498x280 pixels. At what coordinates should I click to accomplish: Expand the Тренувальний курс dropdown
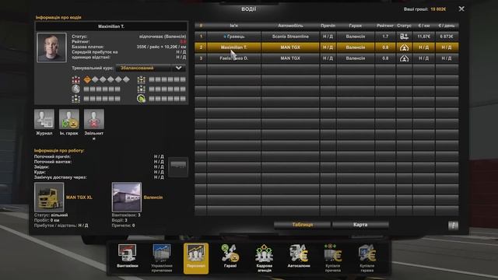pyautogui.click(x=178, y=68)
